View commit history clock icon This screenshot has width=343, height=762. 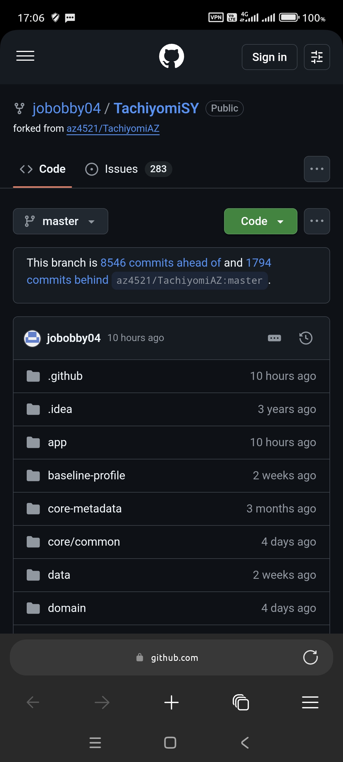pyautogui.click(x=306, y=338)
